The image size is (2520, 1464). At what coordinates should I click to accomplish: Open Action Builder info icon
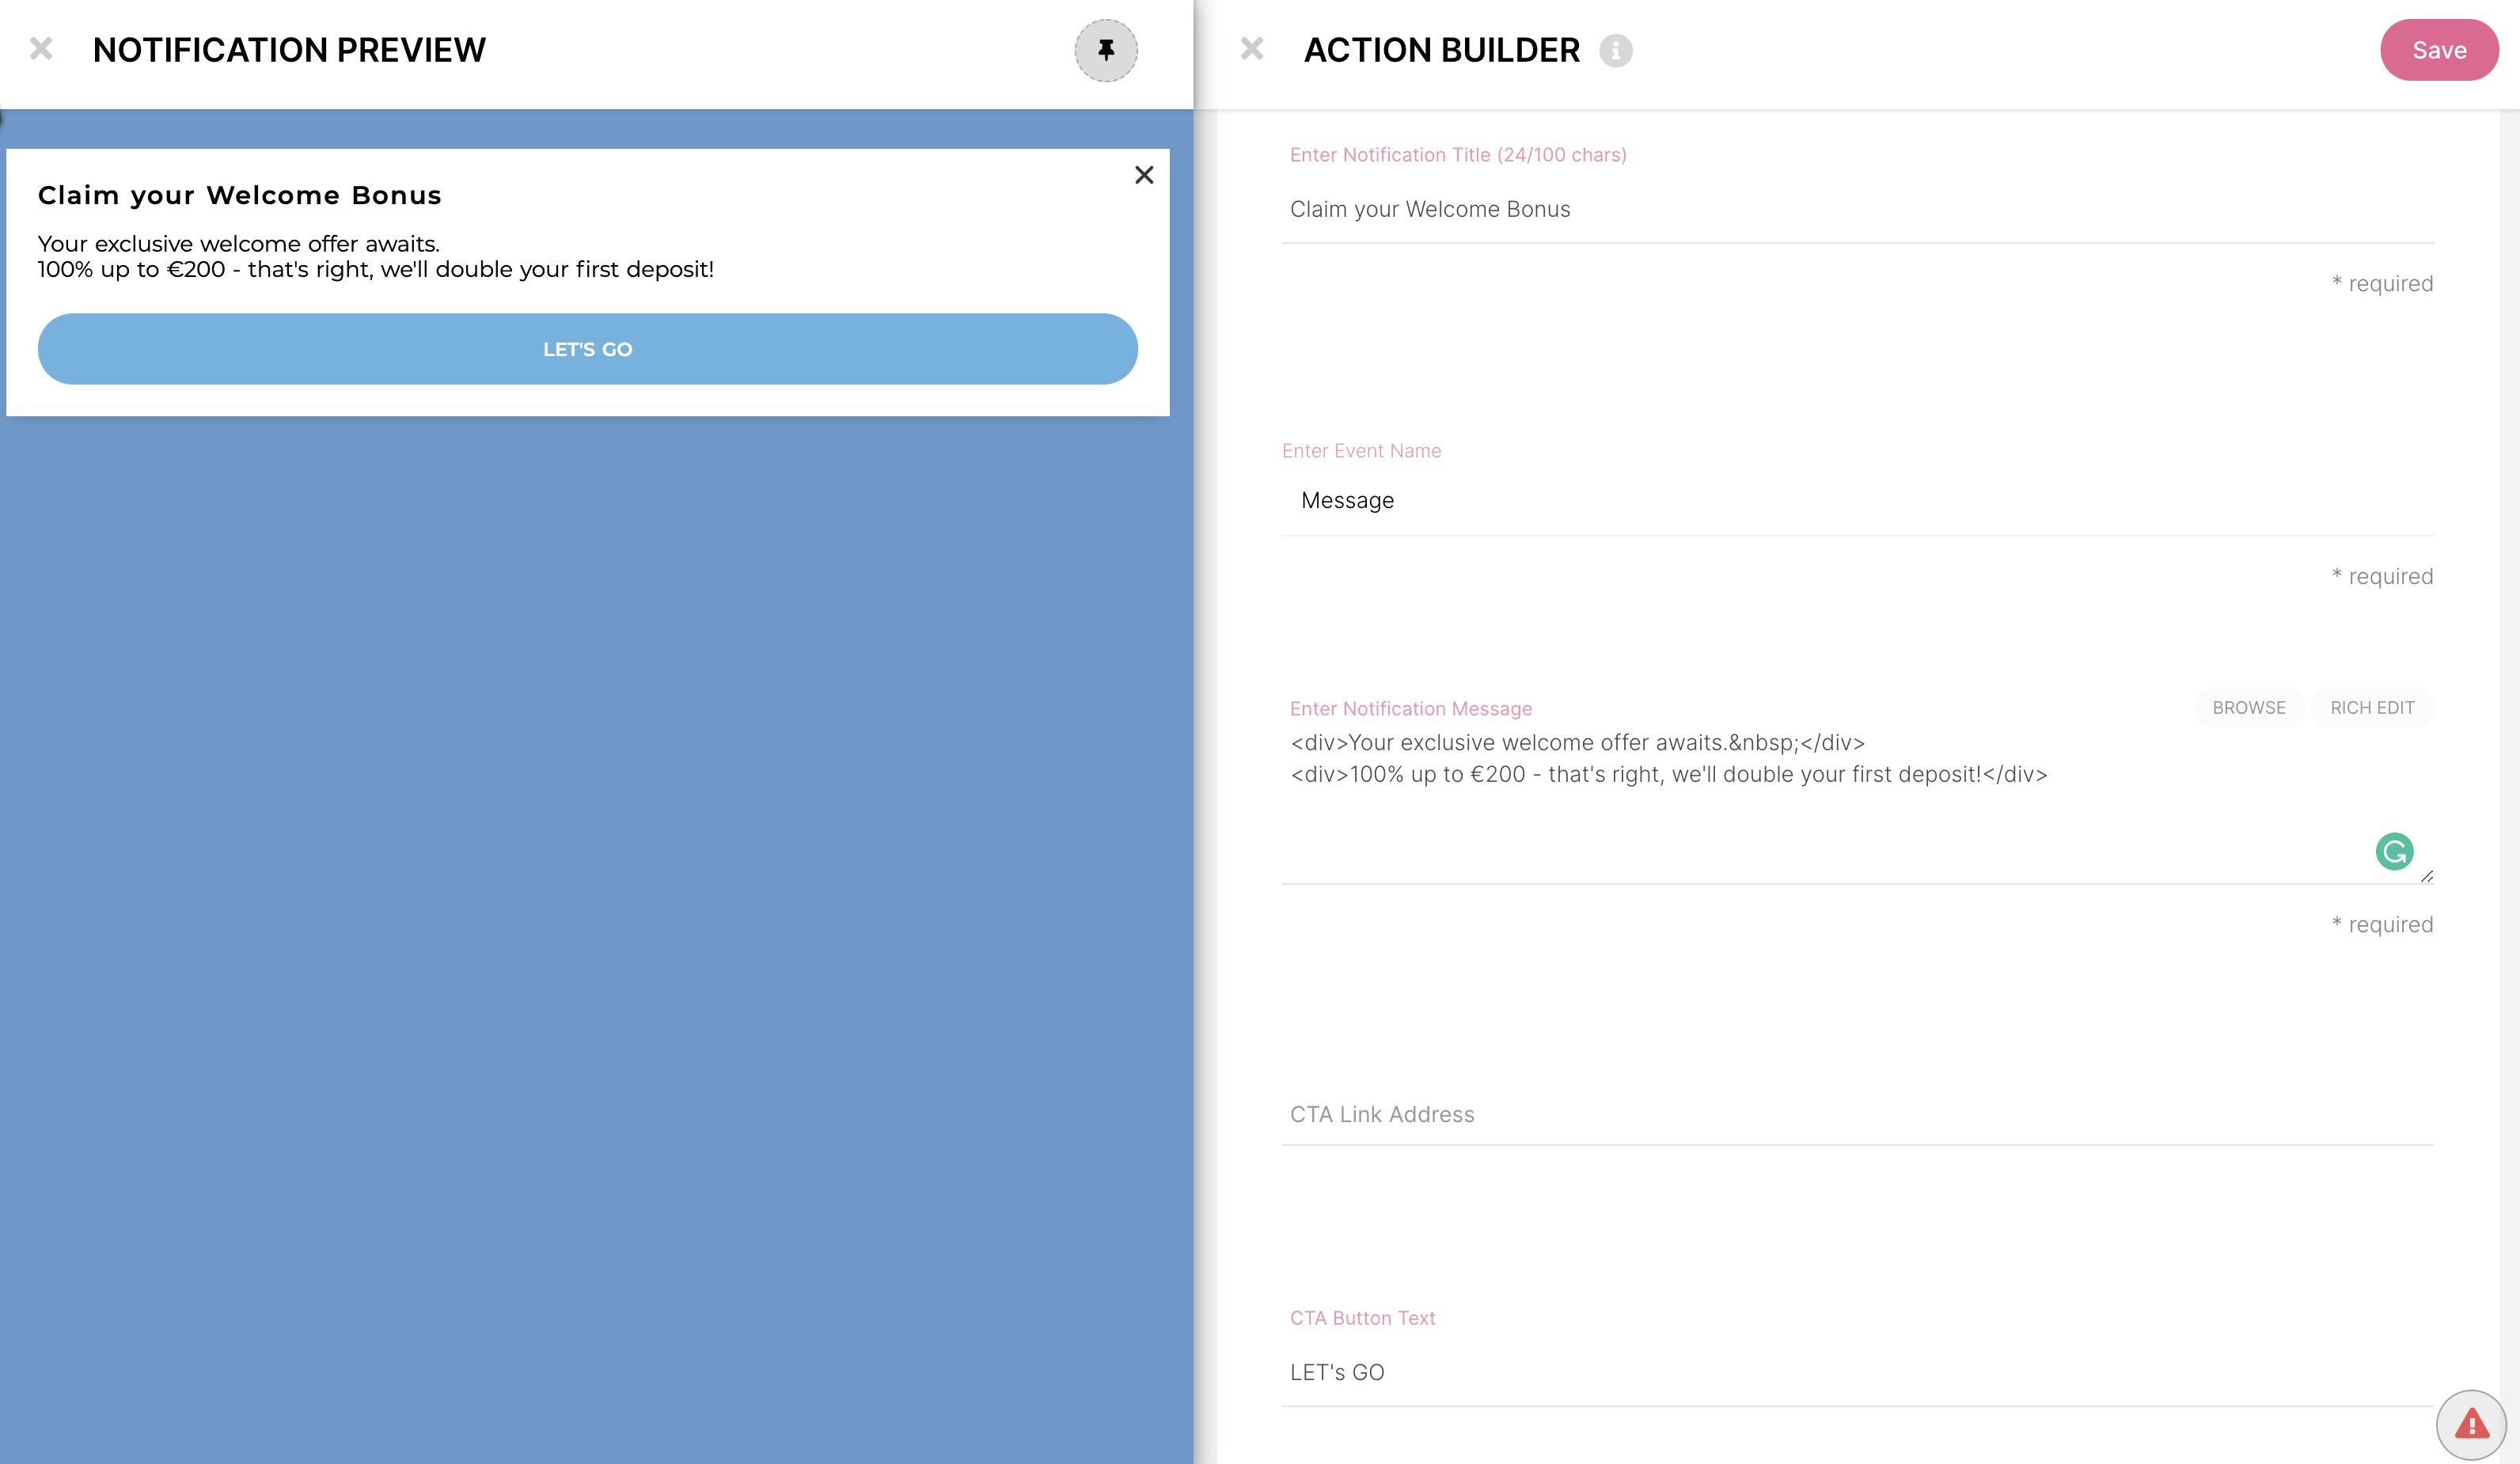point(1615,50)
